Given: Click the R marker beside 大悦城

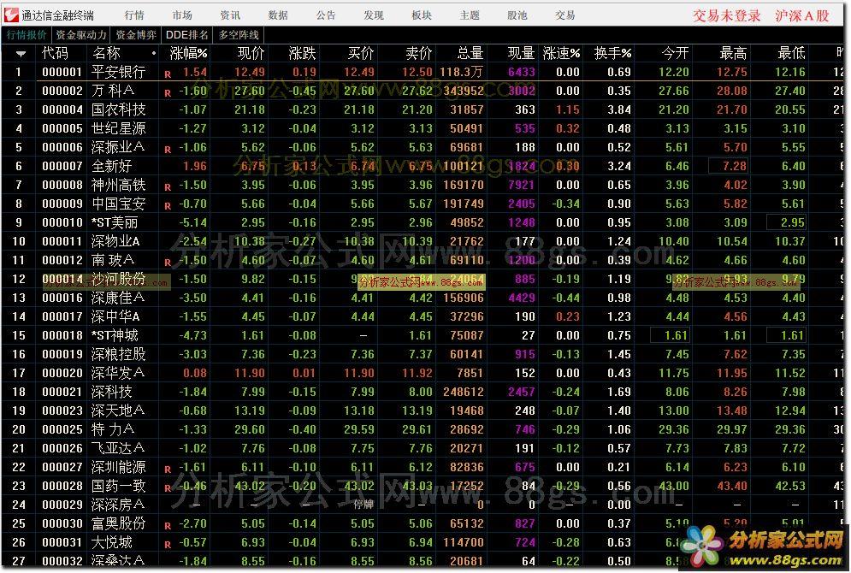Looking at the screenshot, I should point(168,545).
